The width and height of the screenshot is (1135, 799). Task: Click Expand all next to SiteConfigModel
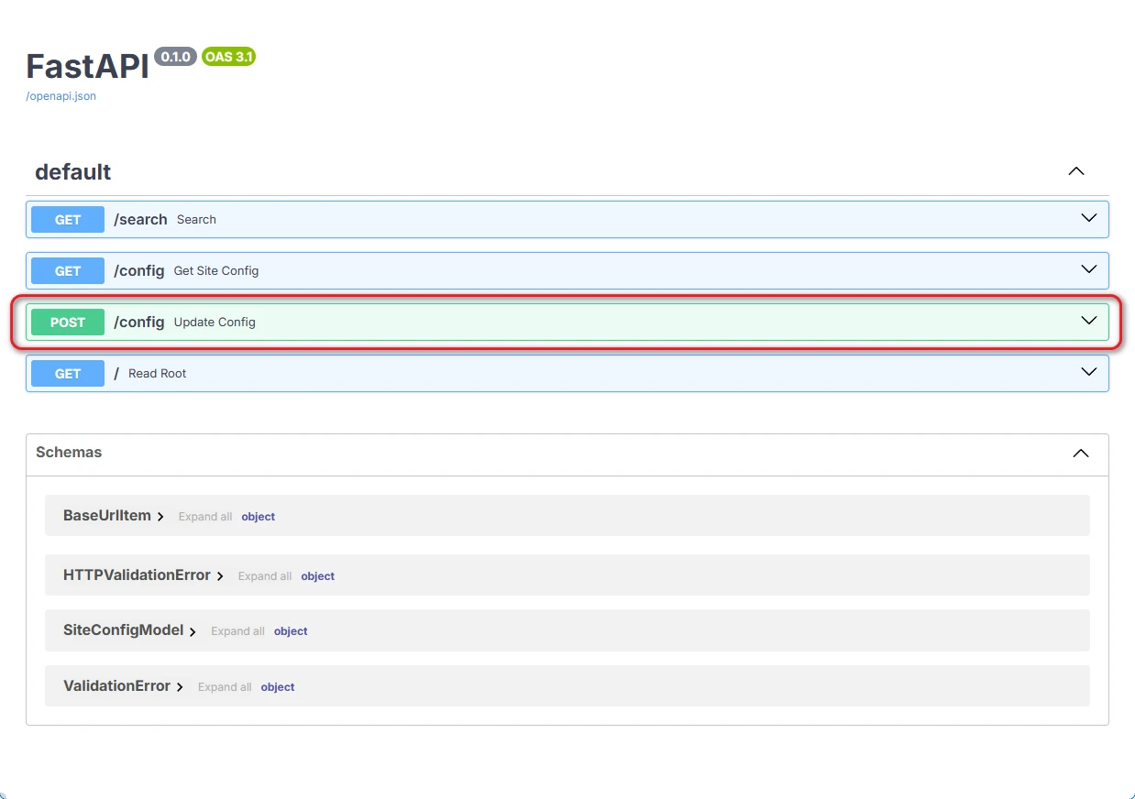tap(237, 631)
